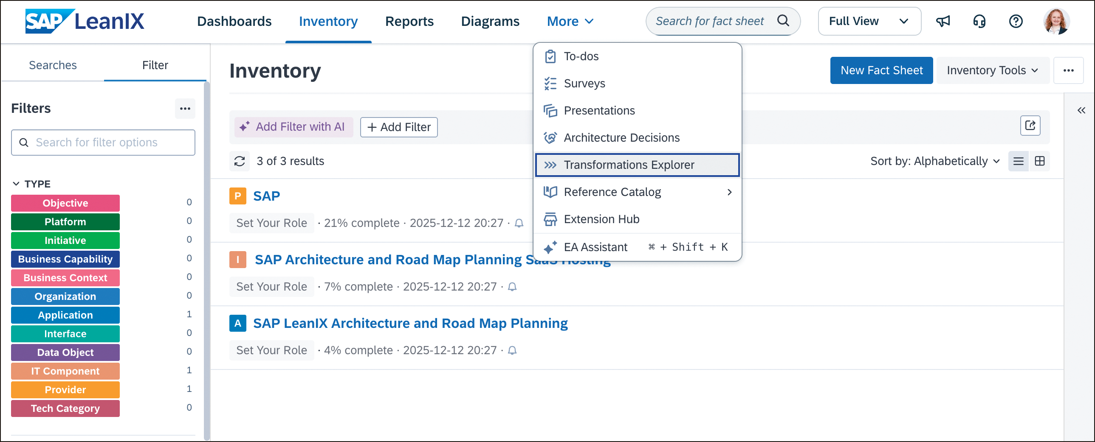The image size is (1095, 442).
Task: Click the EA Assistant sparkle icon
Action: pos(550,248)
